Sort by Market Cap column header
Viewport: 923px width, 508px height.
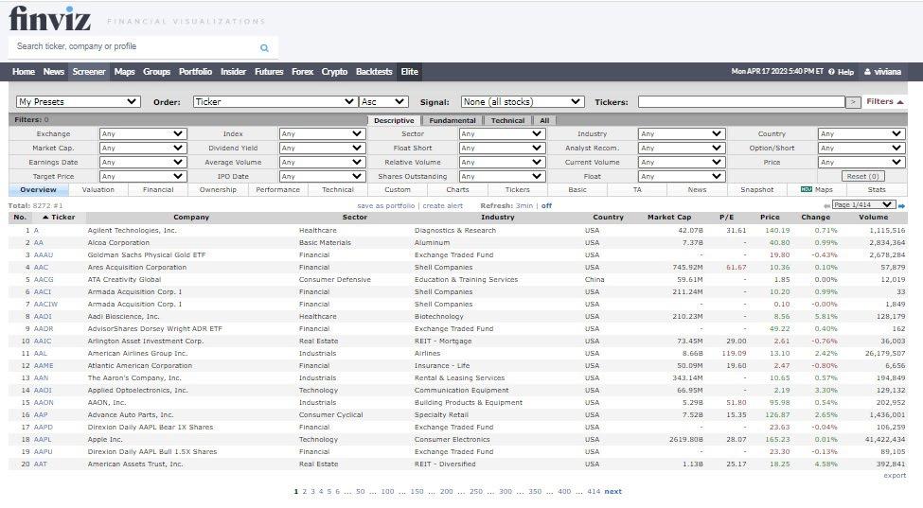pyautogui.click(x=668, y=218)
